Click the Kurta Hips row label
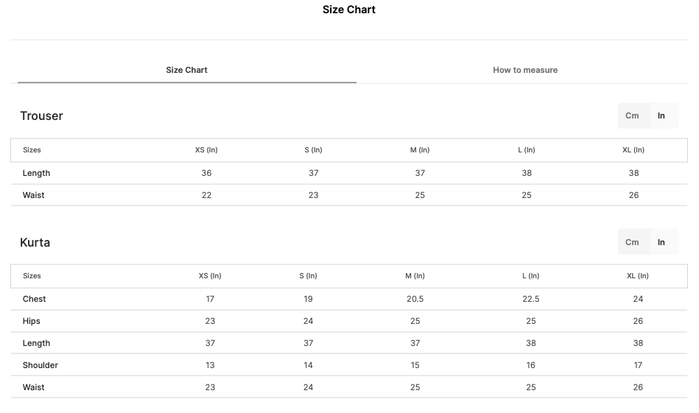699x413 pixels. (x=31, y=321)
